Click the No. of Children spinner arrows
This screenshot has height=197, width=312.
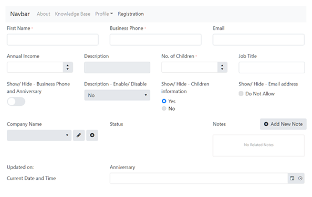(x=222, y=67)
